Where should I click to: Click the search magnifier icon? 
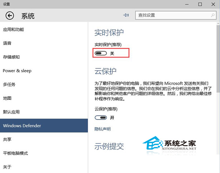213,15
